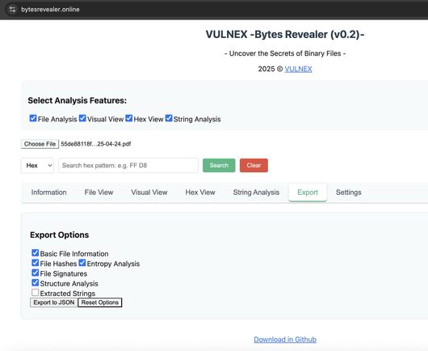Click the red Clear button
This screenshot has height=351, width=428.
(254, 165)
